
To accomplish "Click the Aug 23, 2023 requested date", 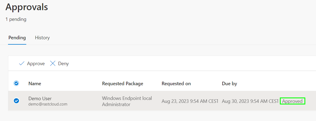I will [190, 101].
